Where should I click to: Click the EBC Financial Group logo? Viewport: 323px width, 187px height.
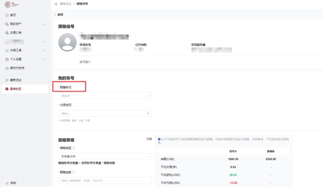click(x=12, y=4)
